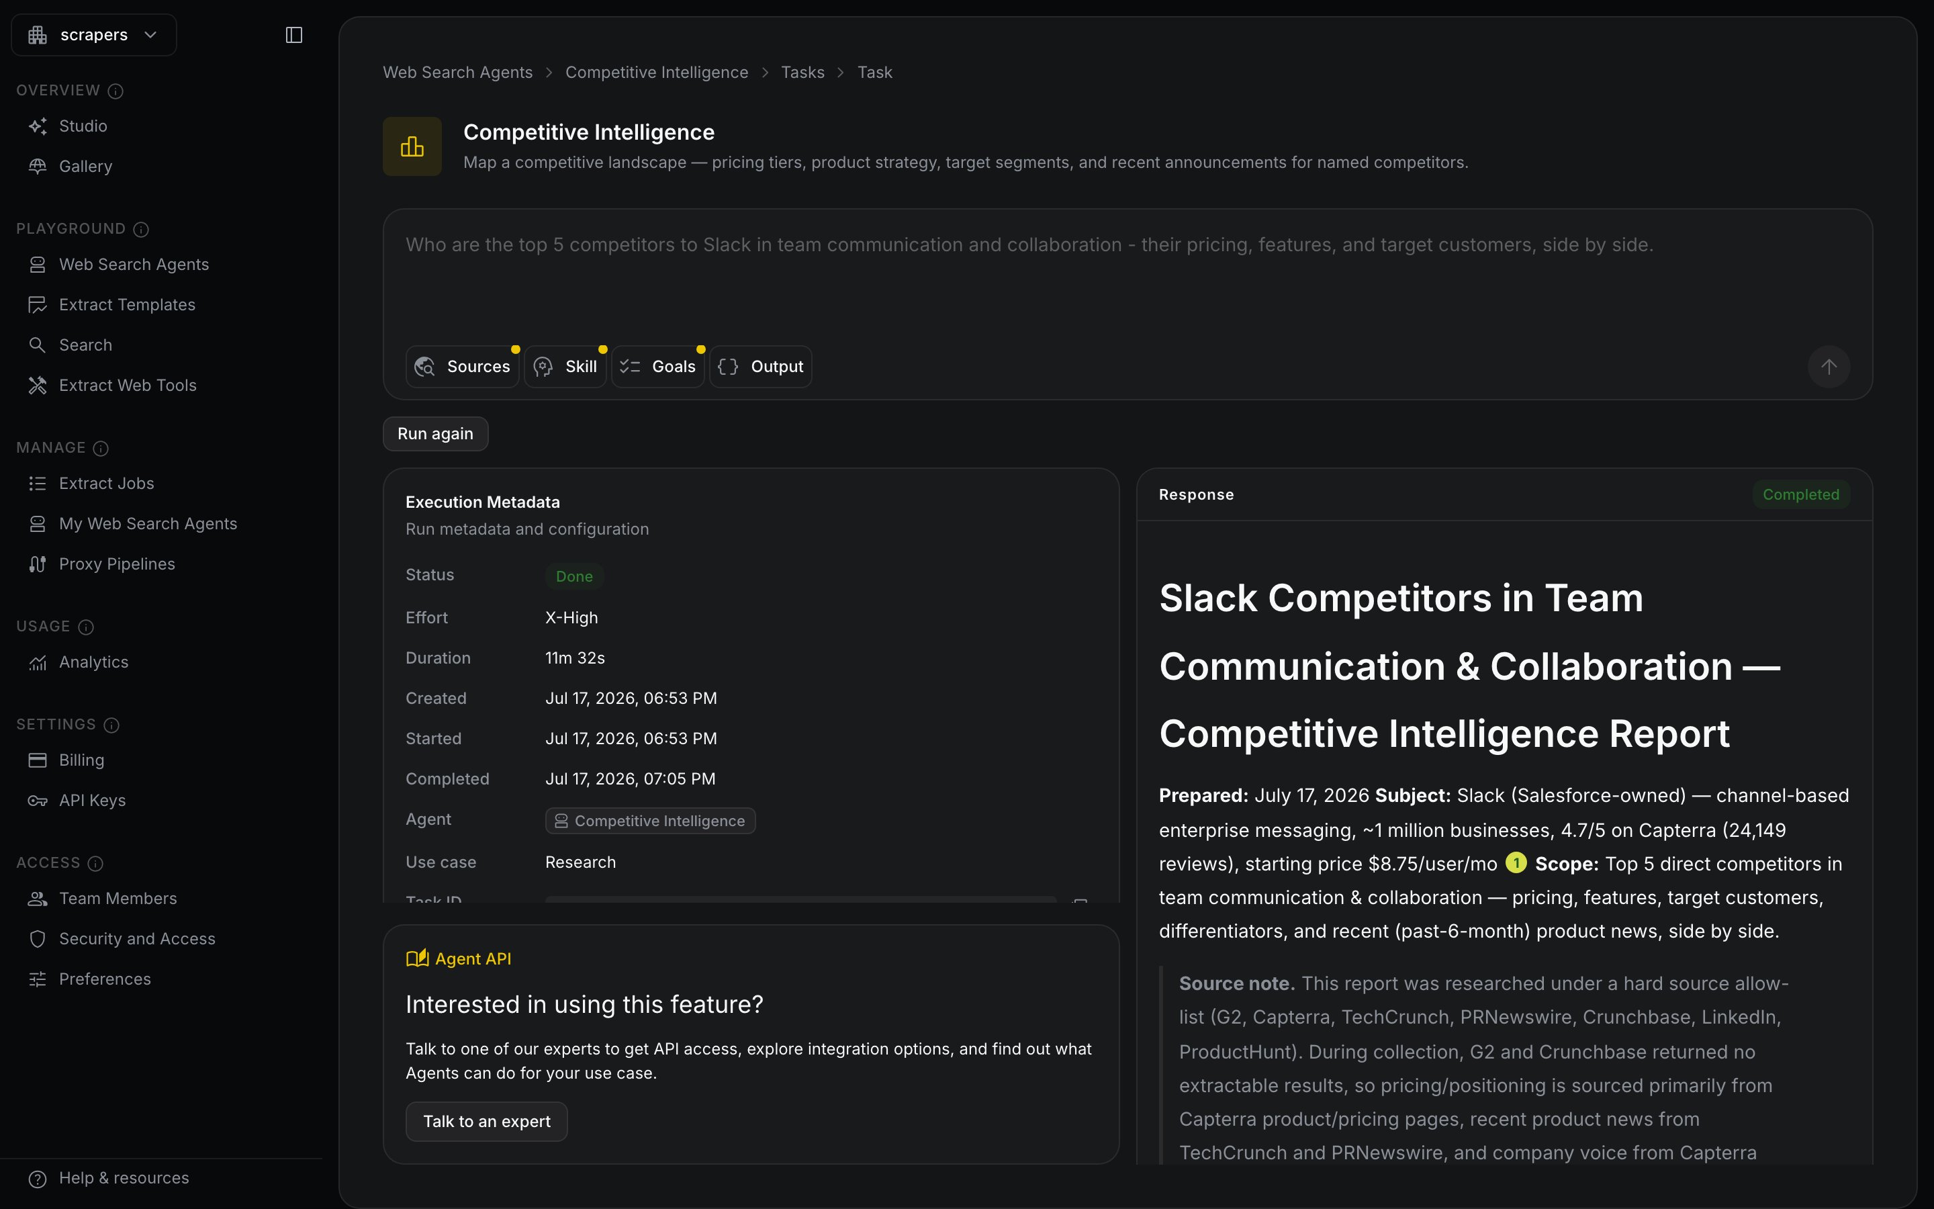The width and height of the screenshot is (1934, 1209).
Task: Collapse the sidebar panel icon
Action: 294,34
